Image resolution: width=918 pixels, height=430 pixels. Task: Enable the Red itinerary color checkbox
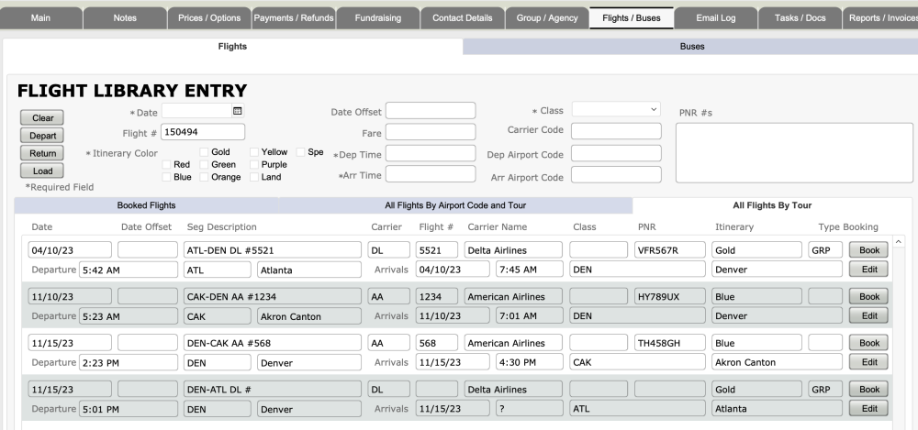(166, 165)
